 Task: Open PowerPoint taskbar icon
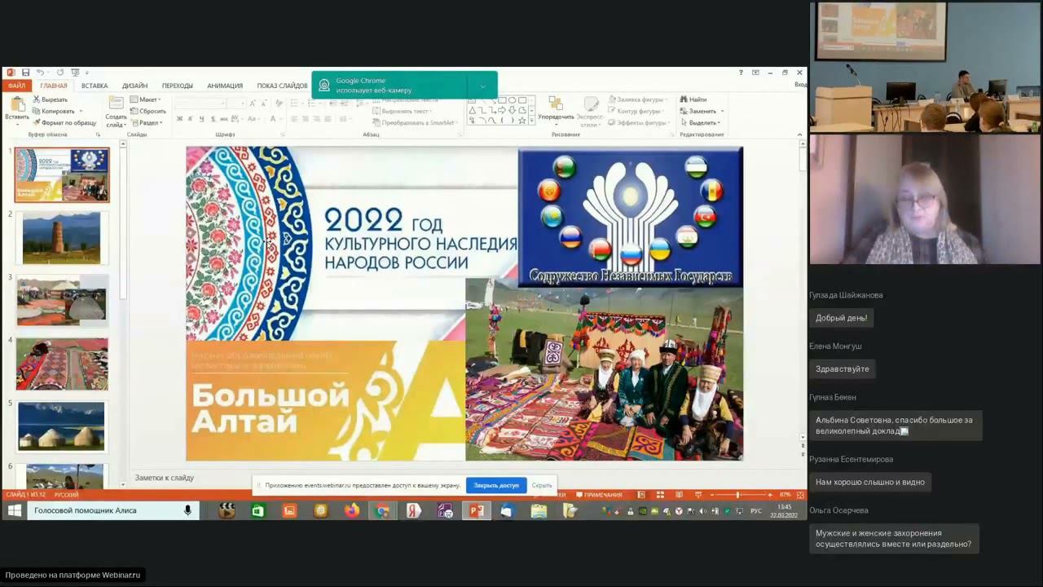point(477,510)
